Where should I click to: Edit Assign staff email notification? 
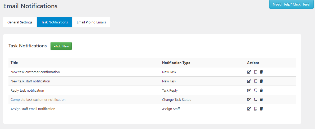249,109
